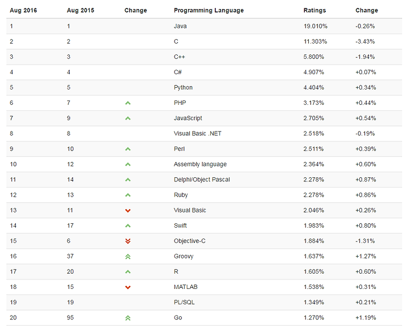408x332 pixels.
Task: Click the 95 previous rank for Go
Action: tap(70, 318)
